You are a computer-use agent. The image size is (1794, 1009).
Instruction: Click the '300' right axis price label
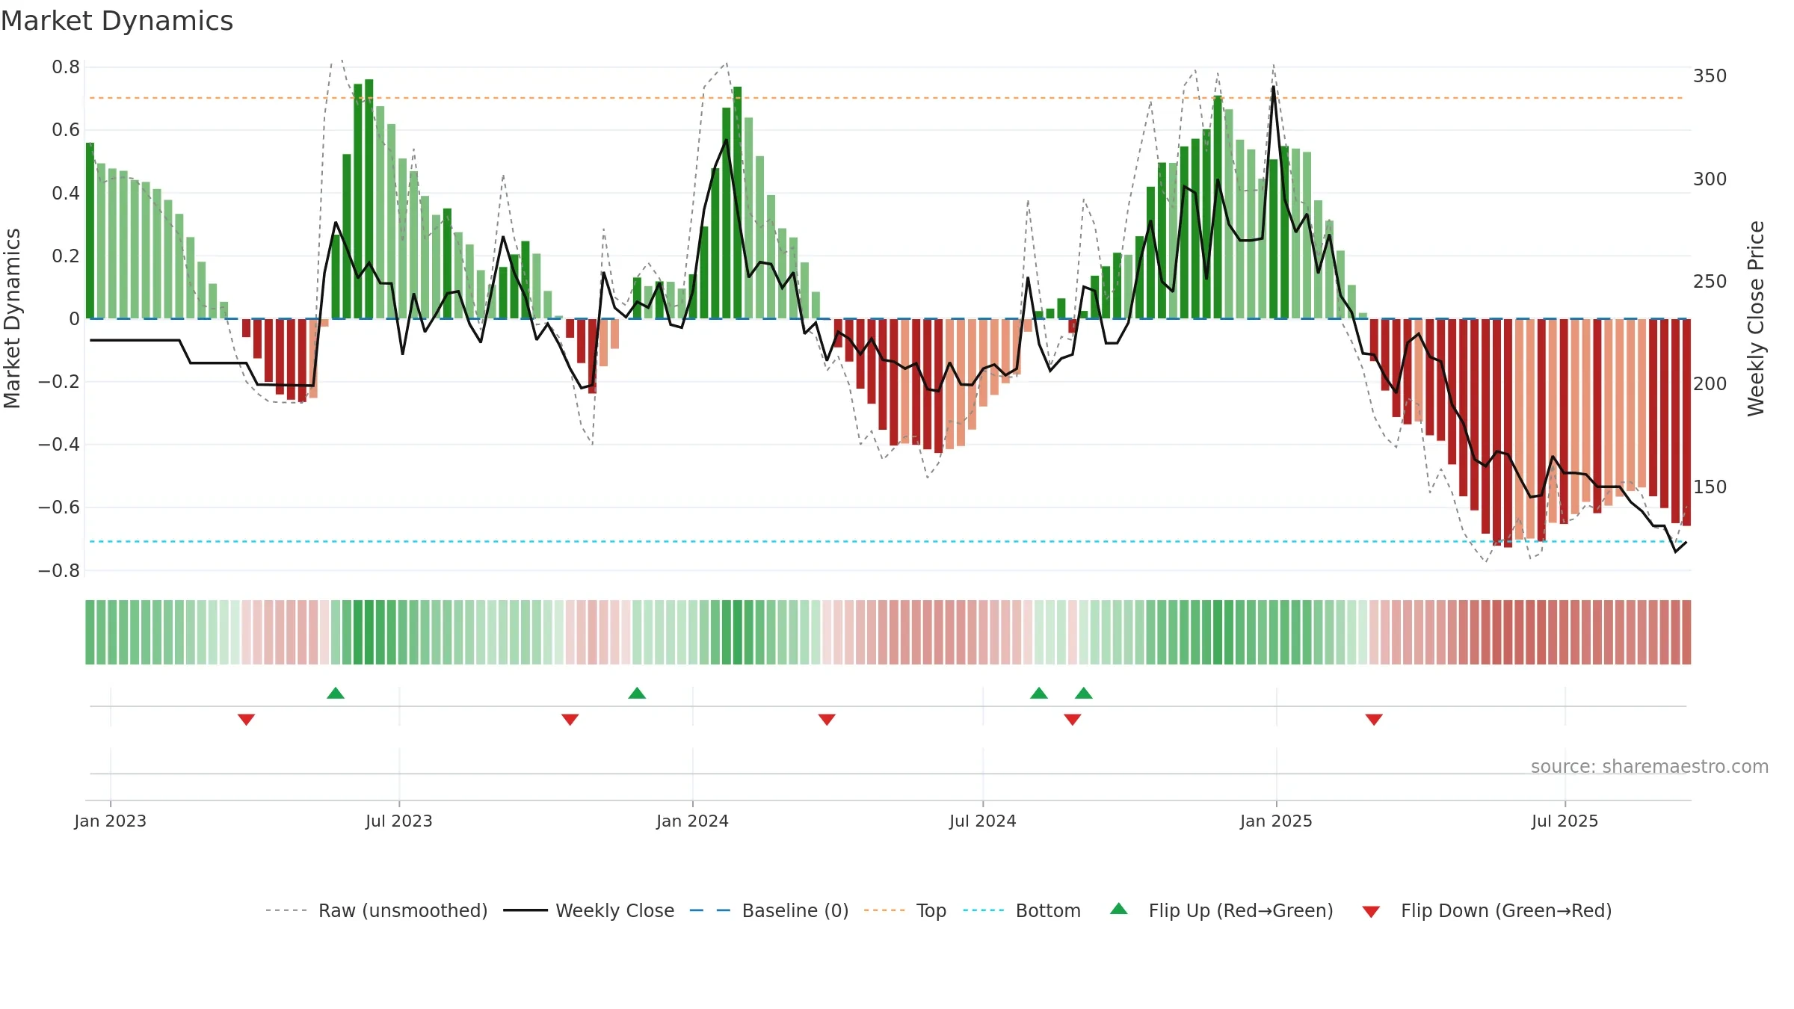click(x=1710, y=179)
